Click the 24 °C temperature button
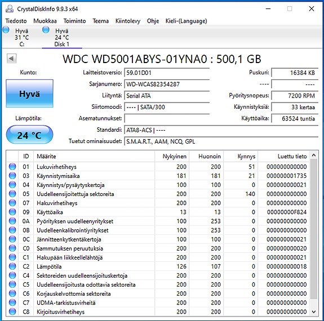 29,135
